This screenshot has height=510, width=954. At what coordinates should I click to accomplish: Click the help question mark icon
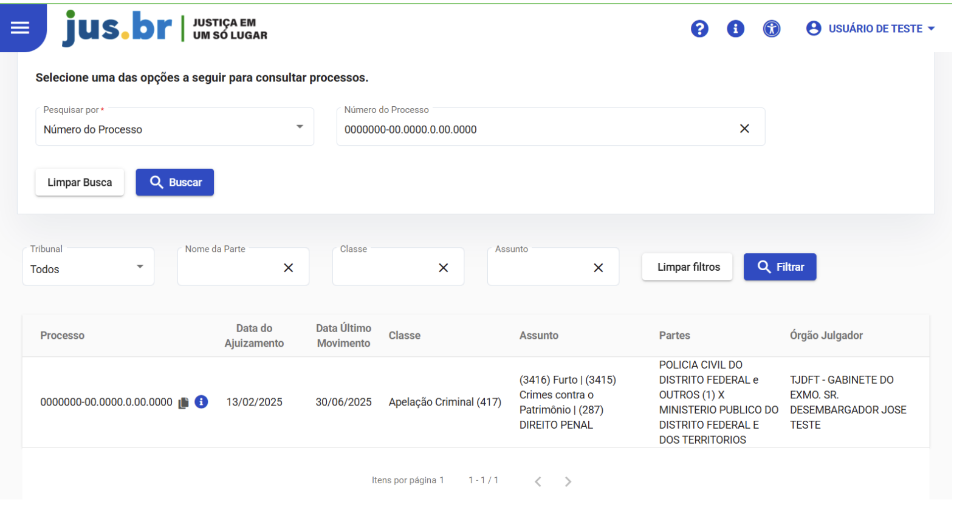(x=699, y=29)
